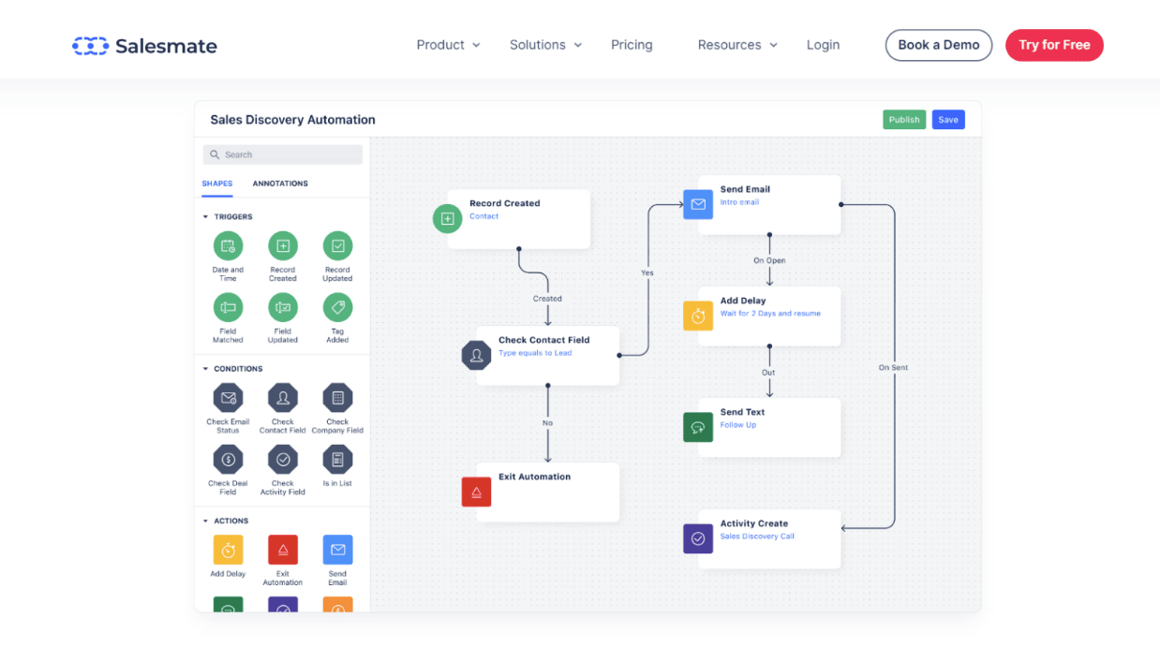Select the Date and Time trigger icon

(228, 246)
